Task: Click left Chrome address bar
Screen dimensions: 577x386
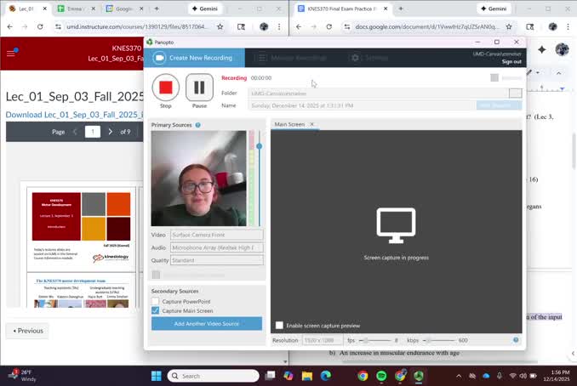Action: (x=137, y=27)
